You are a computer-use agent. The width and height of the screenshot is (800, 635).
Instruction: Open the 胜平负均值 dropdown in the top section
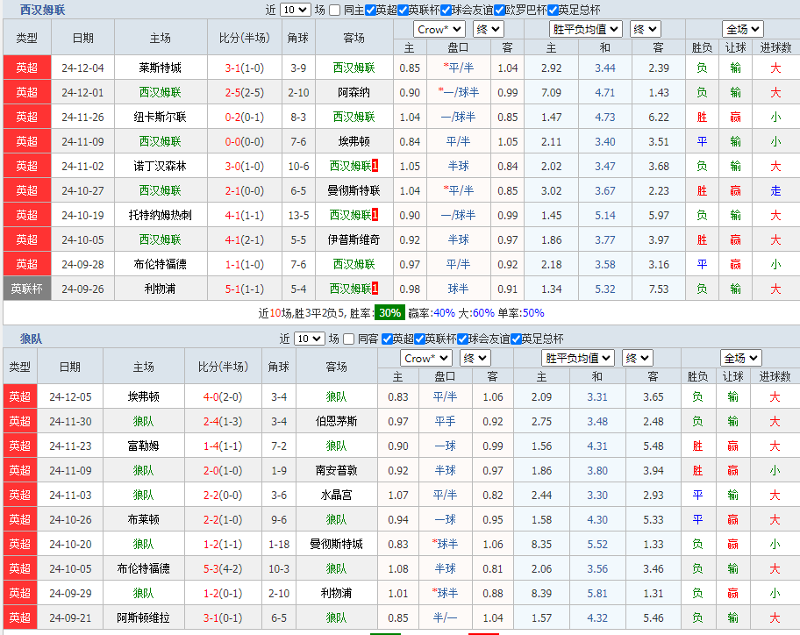583,29
